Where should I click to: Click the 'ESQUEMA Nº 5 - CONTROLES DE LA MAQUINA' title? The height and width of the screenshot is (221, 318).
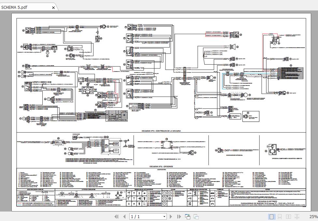click(161, 131)
